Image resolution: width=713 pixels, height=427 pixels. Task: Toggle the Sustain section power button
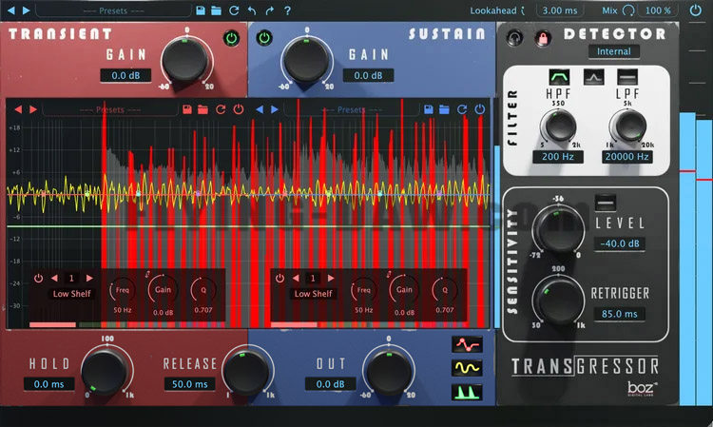click(x=264, y=38)
